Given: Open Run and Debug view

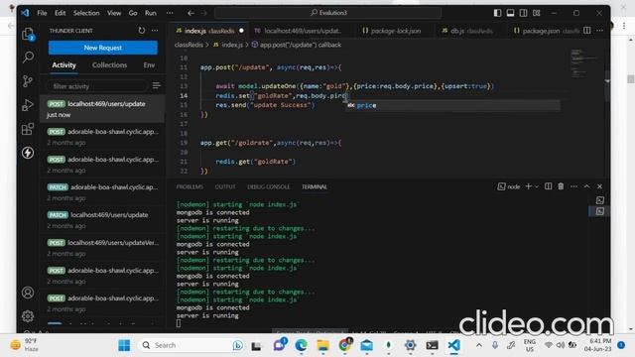Looking at the screenshot, I should click(x=28, y=105).
